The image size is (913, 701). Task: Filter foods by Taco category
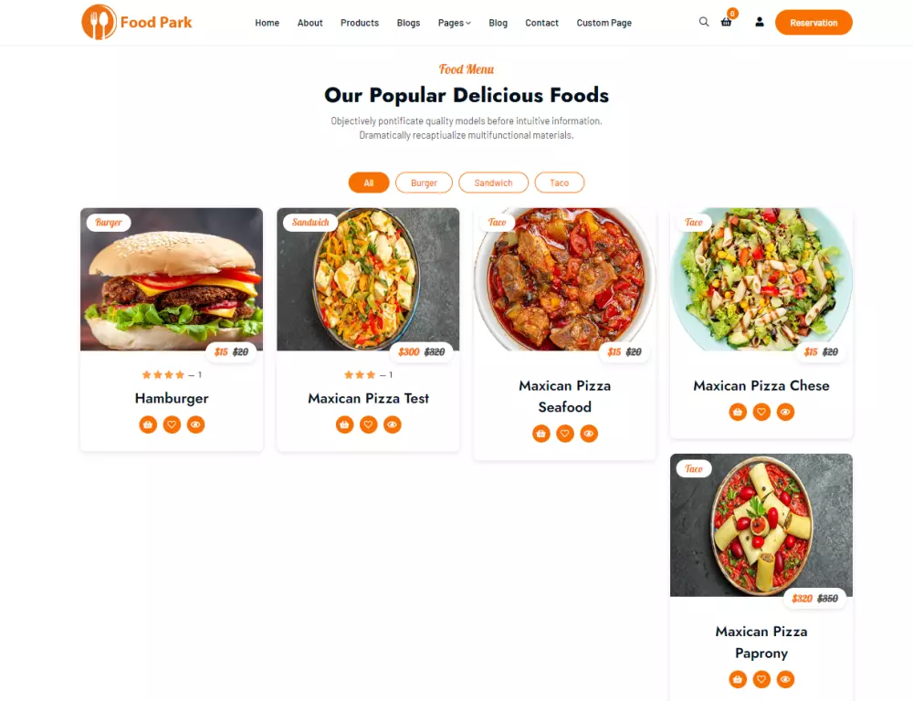pyautogui.click(x=559, y=183)
